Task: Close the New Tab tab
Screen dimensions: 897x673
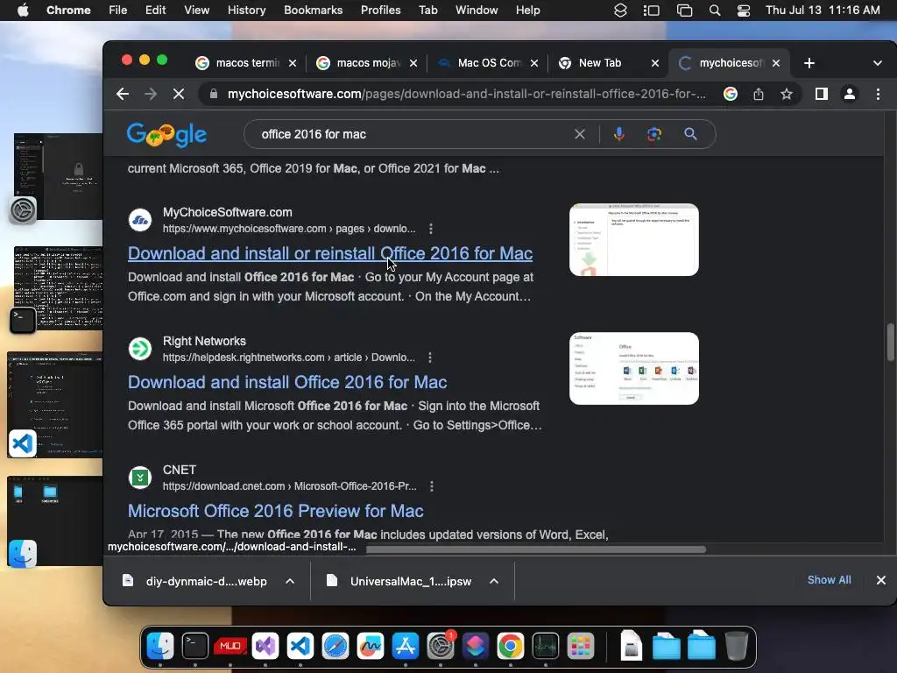Action: coord(655,63)
